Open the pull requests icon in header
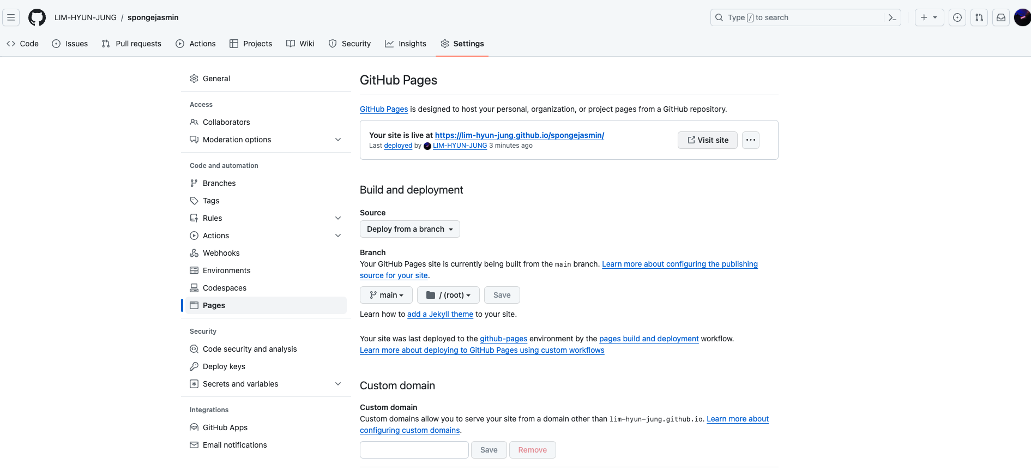The height and width of the screenshot is (476, 1031). pos(979,17)
